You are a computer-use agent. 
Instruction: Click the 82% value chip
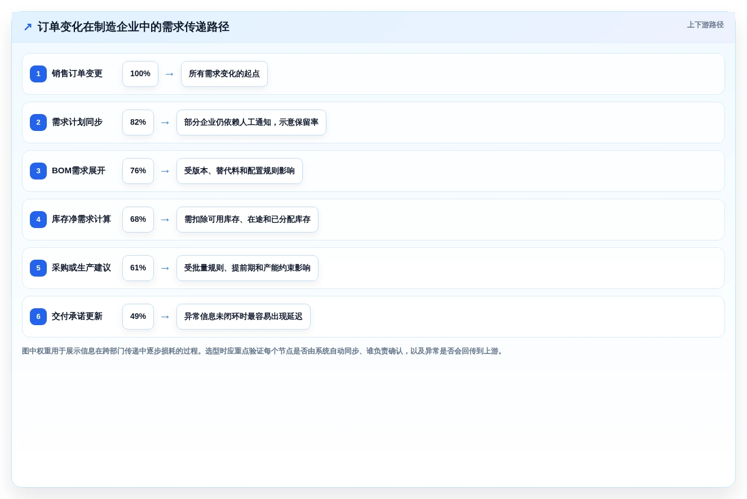[x=138, y=122]
